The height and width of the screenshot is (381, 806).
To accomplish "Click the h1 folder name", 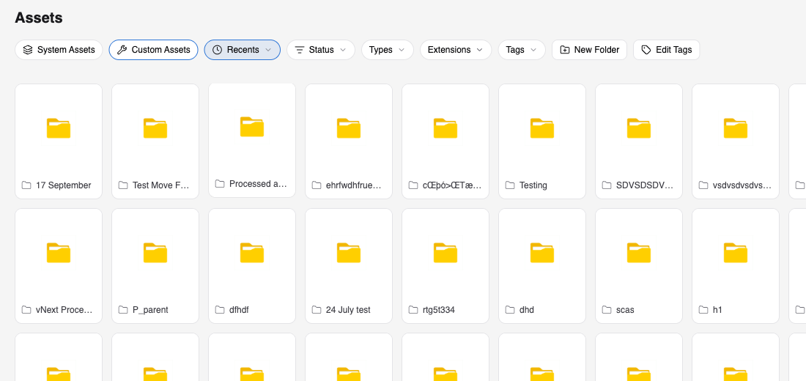I will pos(717,309).
